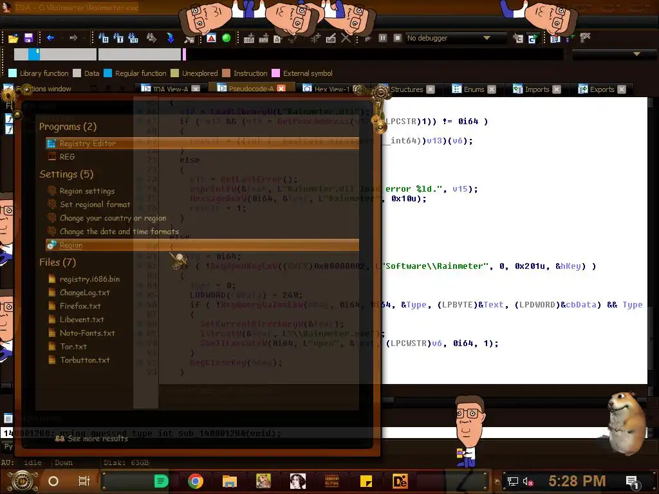The height and width of the screenshot is (494, 659).
Task: Open a file with the folder toolbar icon
Action: 13,38
